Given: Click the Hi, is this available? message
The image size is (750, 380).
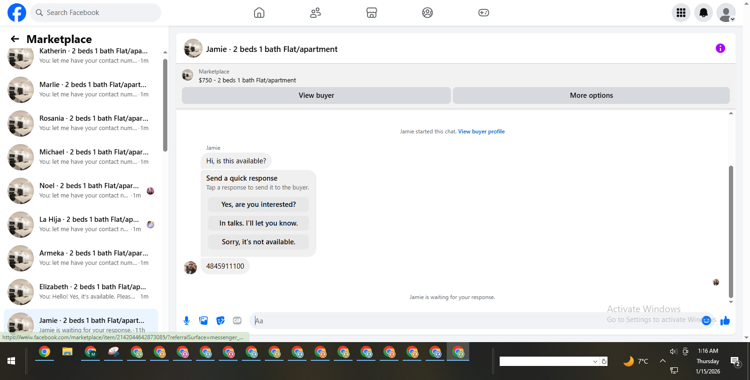Looking at the screenshot, I should (236, 161).
